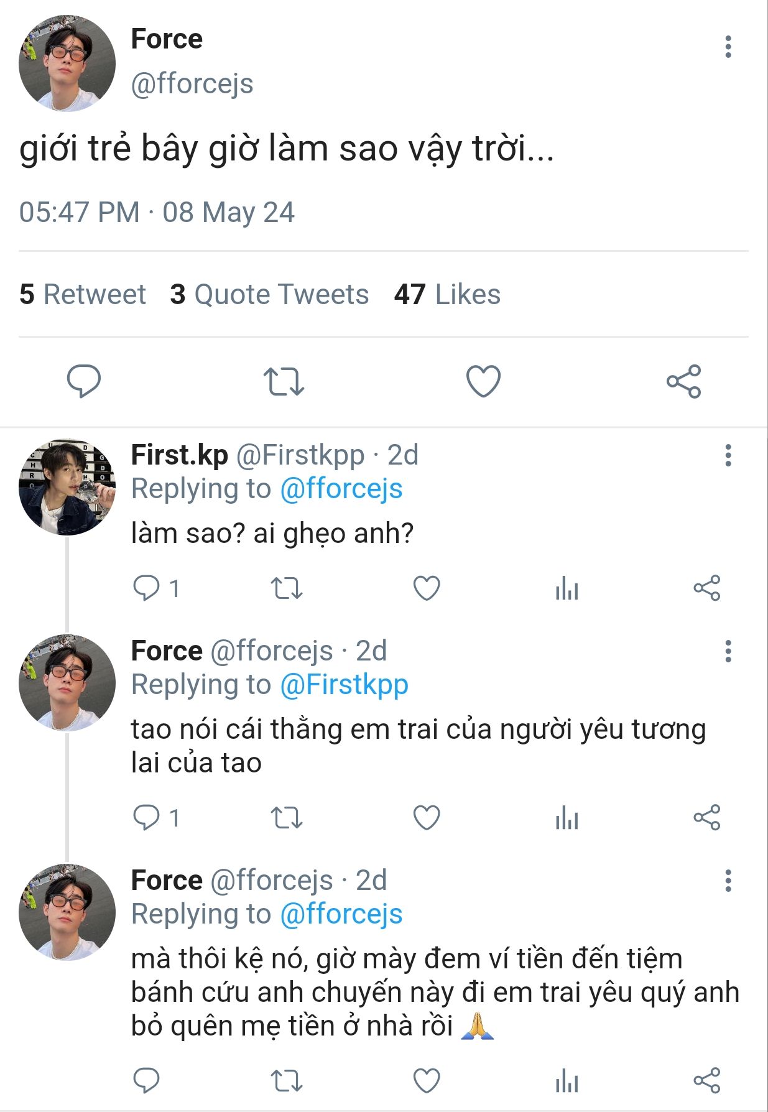Reply to Force's "người yêu tương lai" tweet
The width and height of the screenshot is (768, 1112).
(147, 818)
